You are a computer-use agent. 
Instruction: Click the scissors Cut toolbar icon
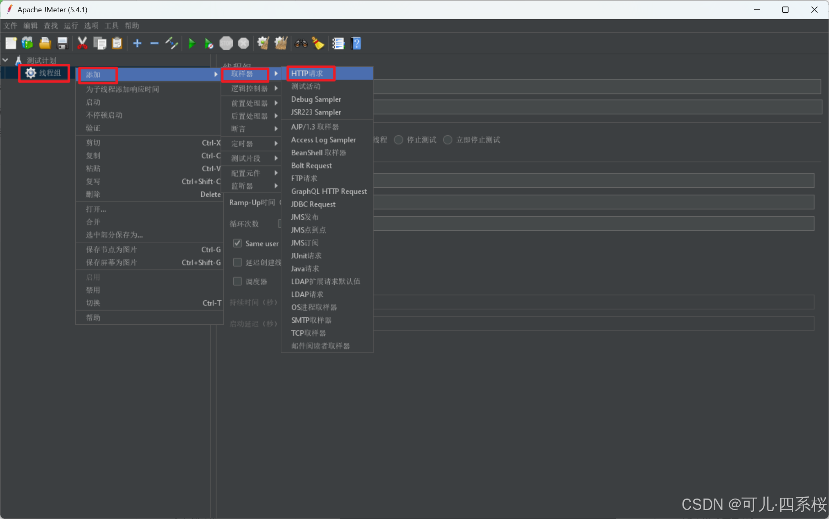(82, 43)
